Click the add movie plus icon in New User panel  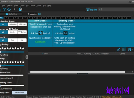(x=40, y=33)
